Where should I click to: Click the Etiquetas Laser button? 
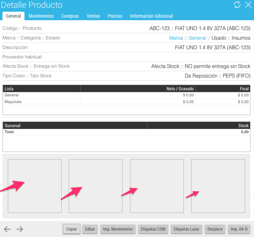[x=186, y=229]
